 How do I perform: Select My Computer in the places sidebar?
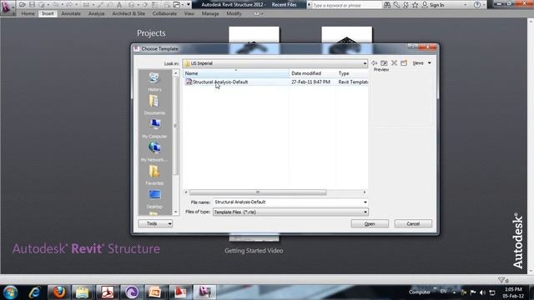(x=154, y=128)
